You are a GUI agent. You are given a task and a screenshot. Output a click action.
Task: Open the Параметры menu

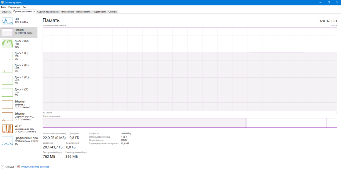click(x=14, y=7)
